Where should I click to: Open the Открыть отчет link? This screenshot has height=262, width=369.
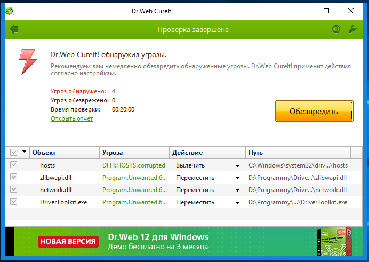coord(72,118)
